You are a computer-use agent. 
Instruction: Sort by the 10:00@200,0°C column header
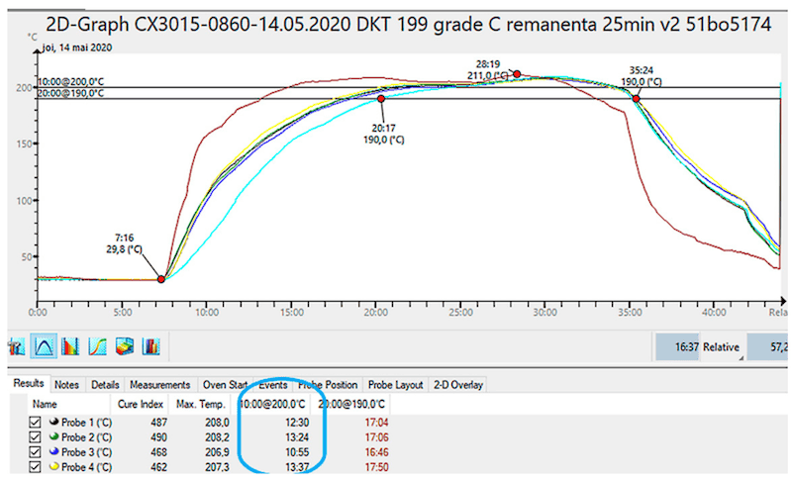[x=272, y=404]
